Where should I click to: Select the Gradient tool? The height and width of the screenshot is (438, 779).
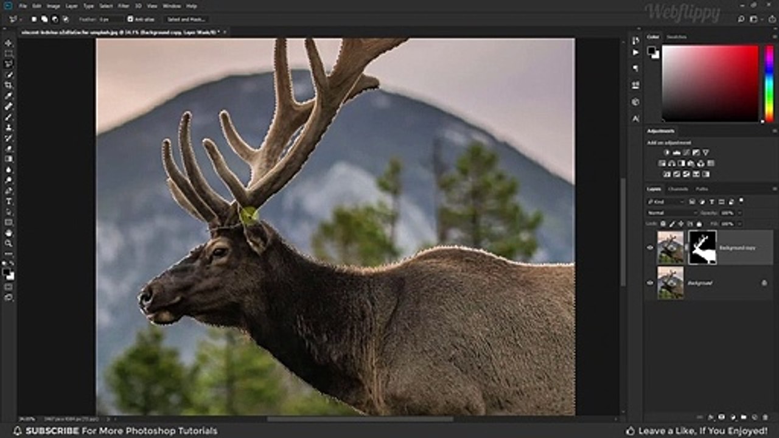[x=9, y=159]
